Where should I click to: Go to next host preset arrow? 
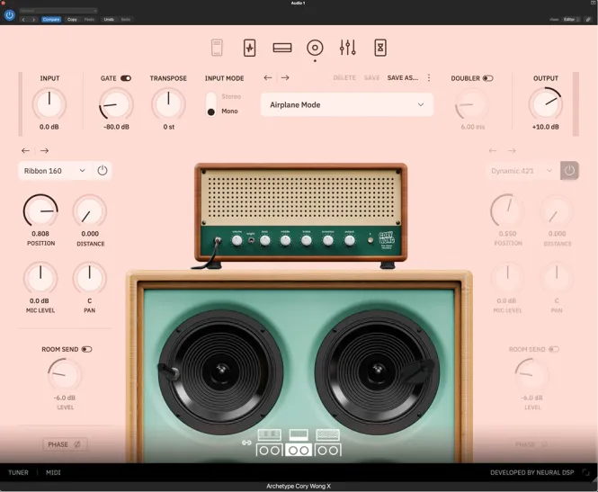[x=33, y=20]
